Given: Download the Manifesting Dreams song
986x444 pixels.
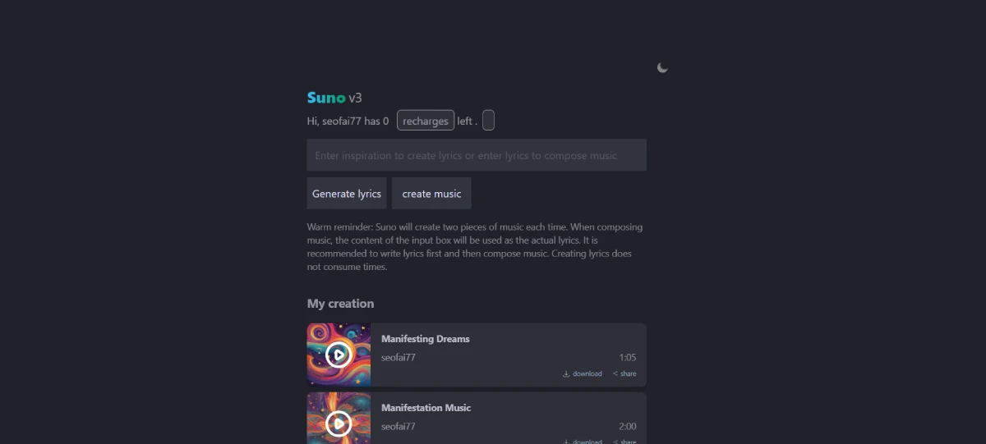Looking at the screenshot, I should point(583,374).
